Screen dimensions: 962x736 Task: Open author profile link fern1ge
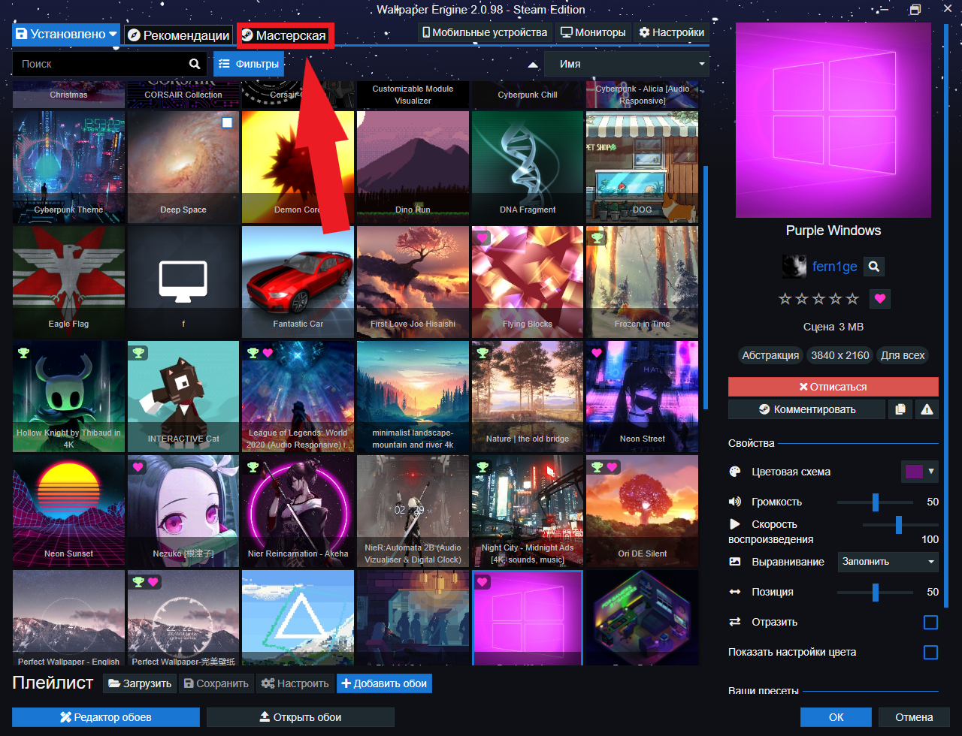(x=835, y=267)
